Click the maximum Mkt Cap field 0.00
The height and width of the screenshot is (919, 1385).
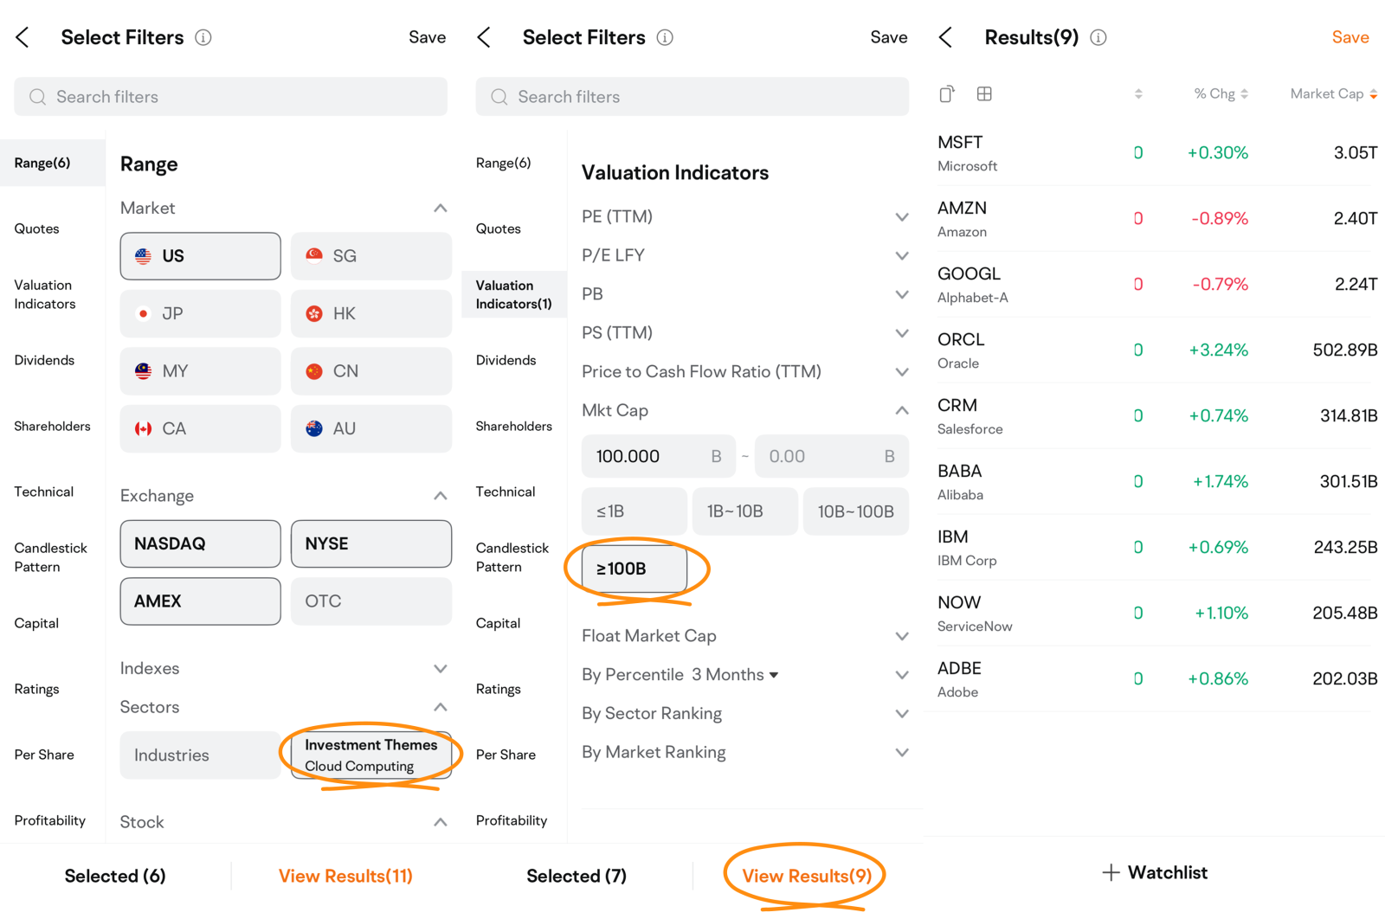(832, 456)
